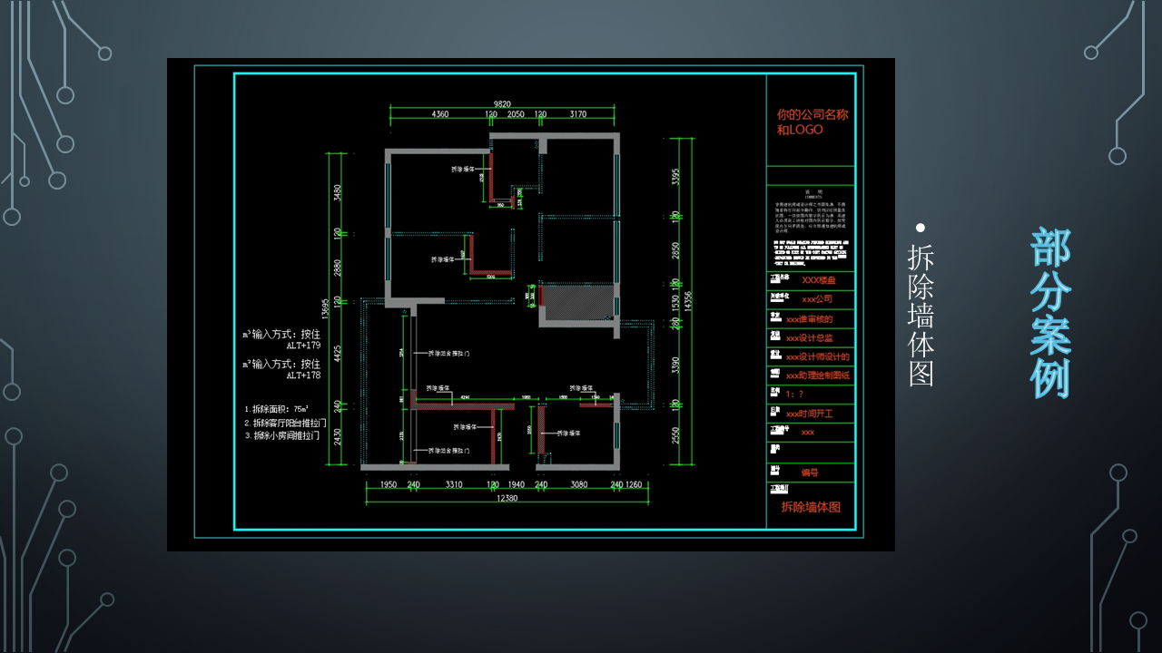Click the xxx时间开工 date entry

click(809, 414)
